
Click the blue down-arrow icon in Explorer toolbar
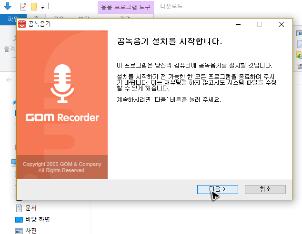click(x=8, y=6)
